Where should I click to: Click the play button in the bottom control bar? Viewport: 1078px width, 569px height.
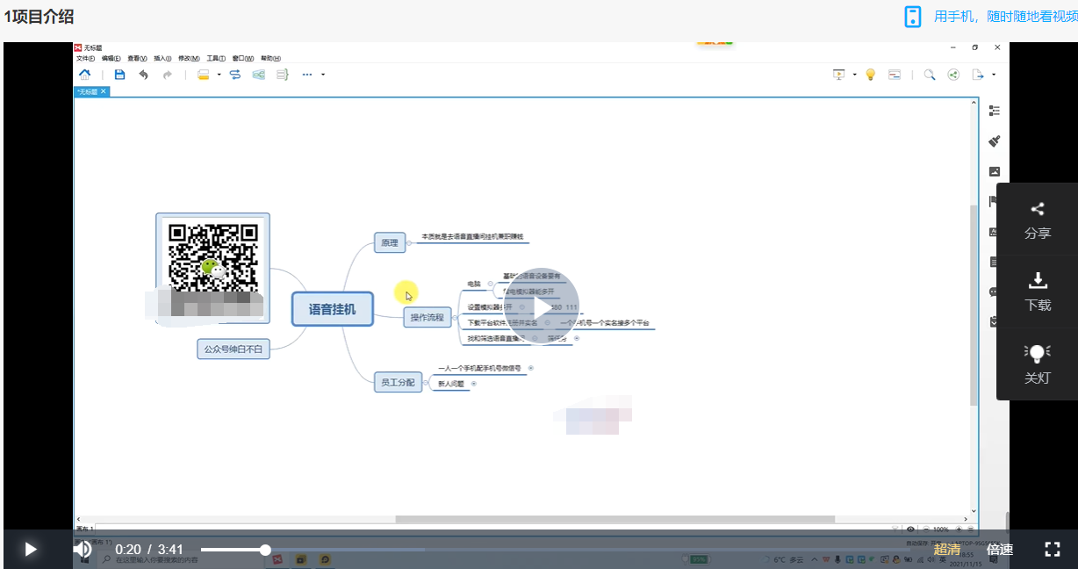coord(31,550)
